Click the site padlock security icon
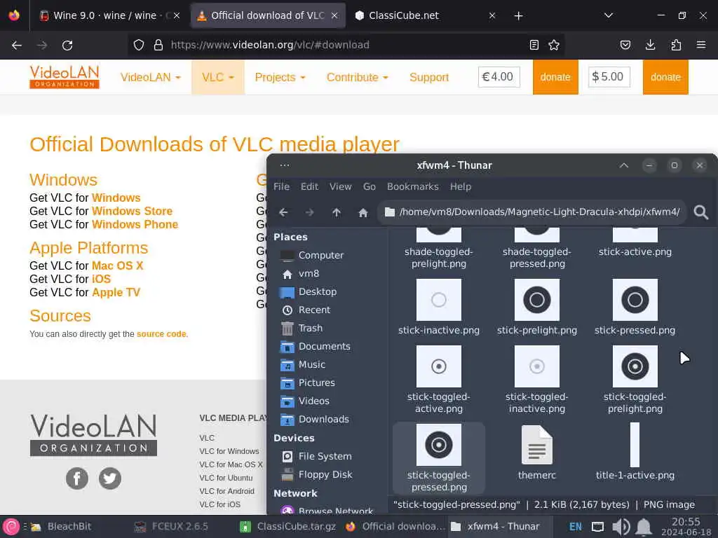 coord(158,45)
